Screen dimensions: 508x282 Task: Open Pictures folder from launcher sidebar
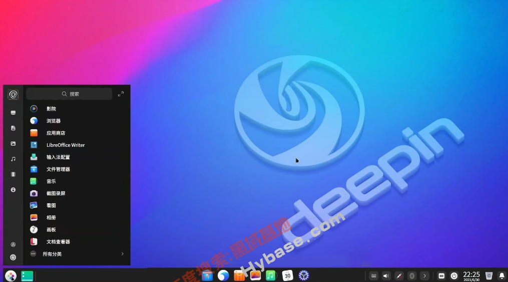(x=13, y=143)
